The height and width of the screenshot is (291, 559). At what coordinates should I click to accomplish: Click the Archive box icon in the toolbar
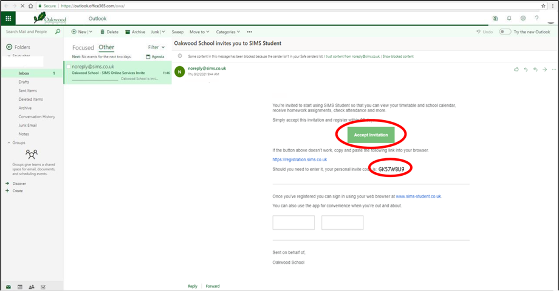click(x=127, y=32)
